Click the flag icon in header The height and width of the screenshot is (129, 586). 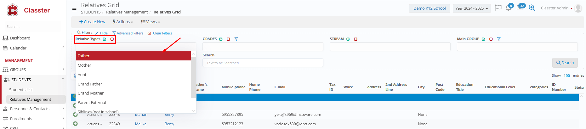tap(498, 8)
